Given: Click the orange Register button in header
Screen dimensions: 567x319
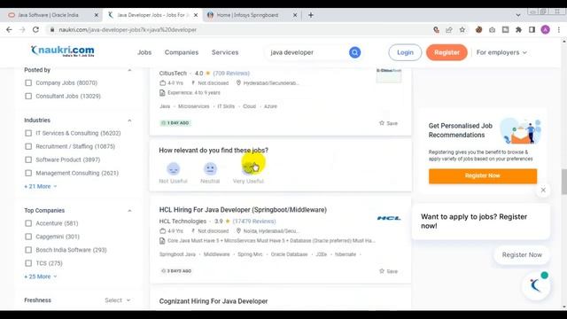Looking at the screenshot, I should pyautogui.click(x=447, y=52).
